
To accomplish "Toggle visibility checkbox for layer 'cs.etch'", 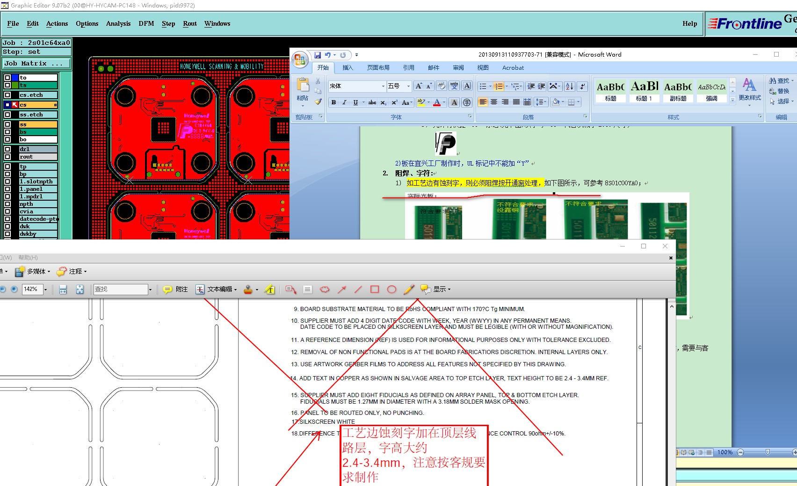I will [x=7, y=95].
